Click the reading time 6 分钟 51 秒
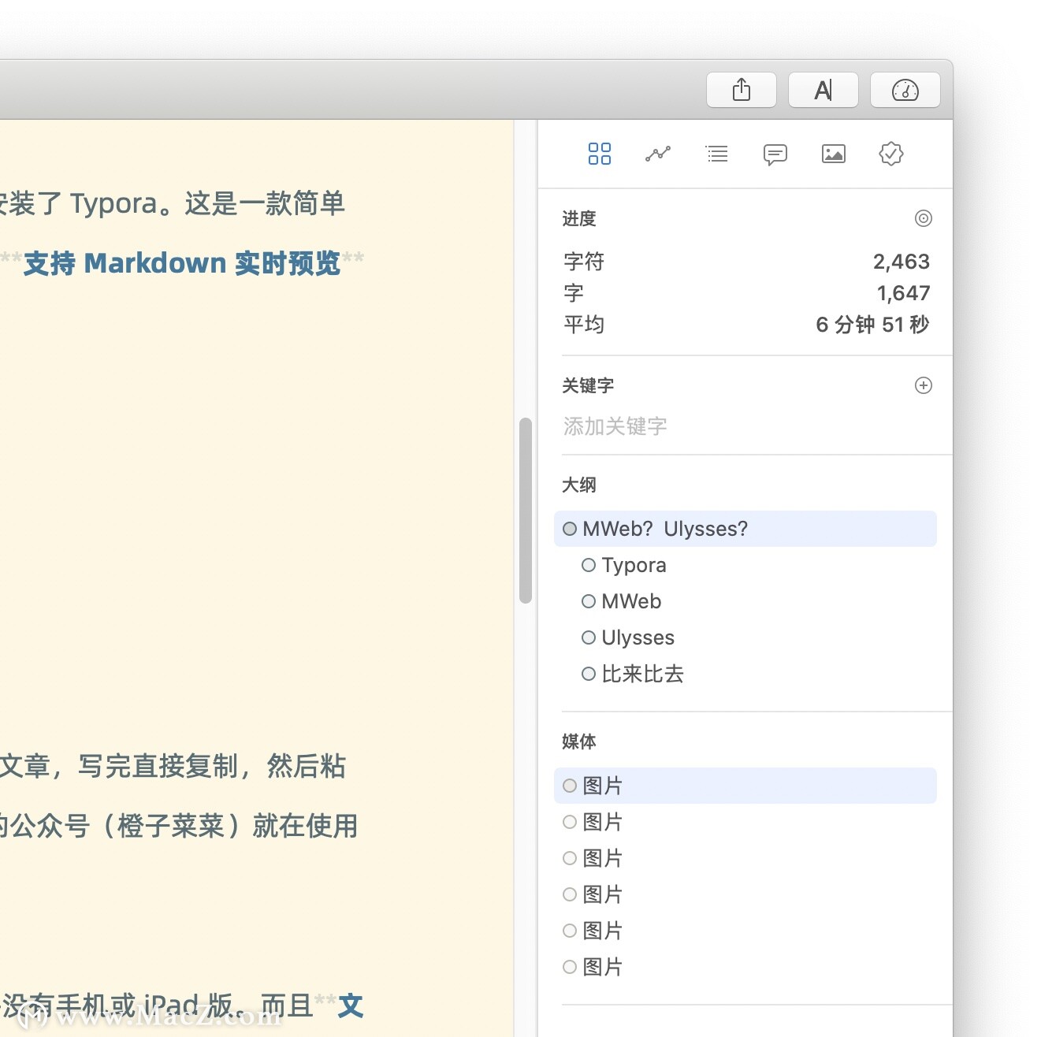 (873, 325)
